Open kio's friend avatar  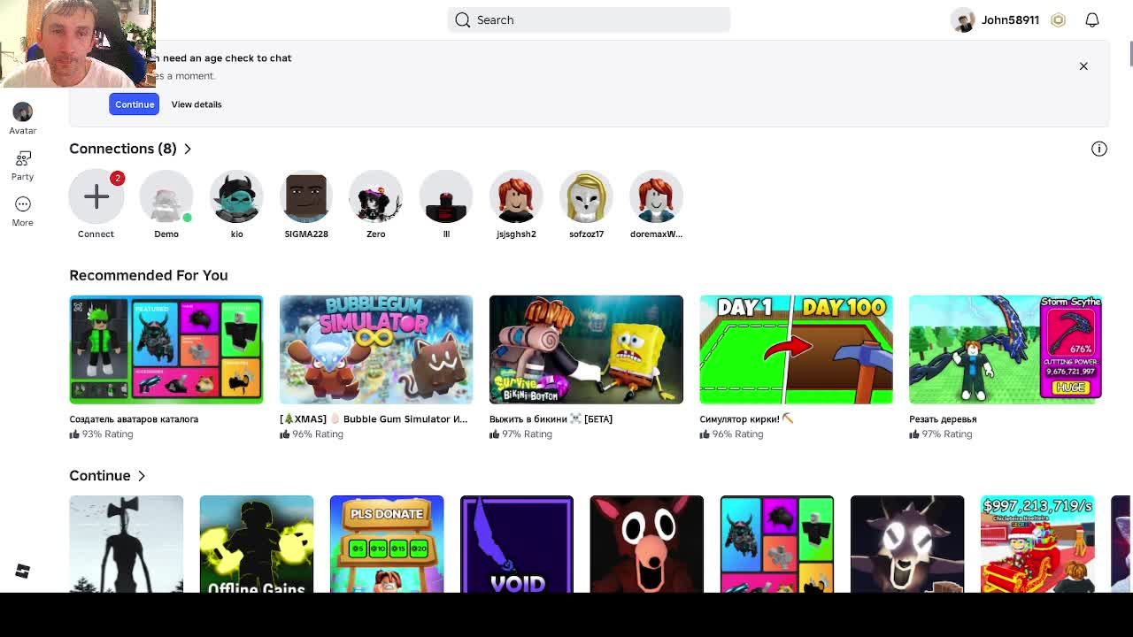[x=236, y=196]
